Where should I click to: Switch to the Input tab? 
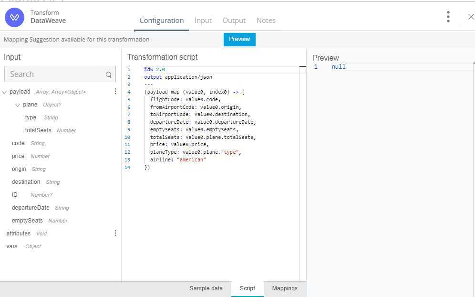pos(203,21)
